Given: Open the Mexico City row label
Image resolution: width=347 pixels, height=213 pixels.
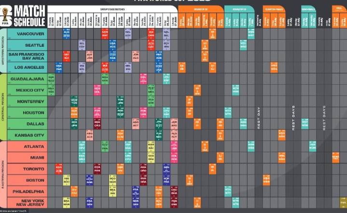Looking at the screenshot, I should (x=28, y=90).
